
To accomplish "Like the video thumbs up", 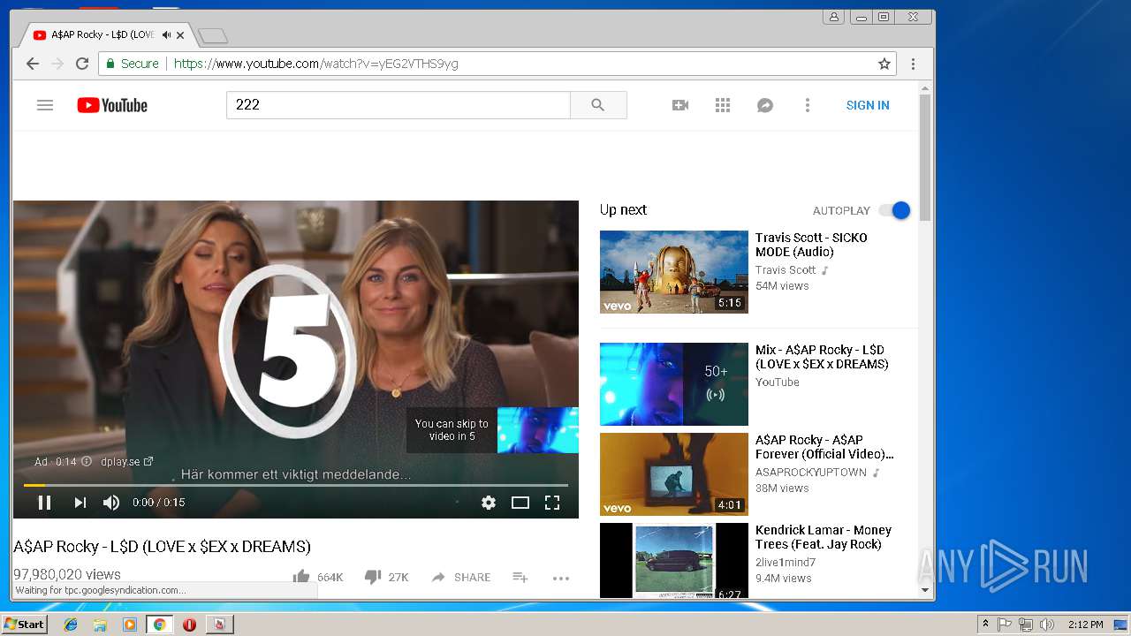I will (x=301, y=577).
